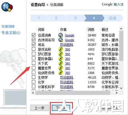Uncheck the 地名 dictionary checkbox
This screenshot has width=128, height=115.
coord(34,44)
